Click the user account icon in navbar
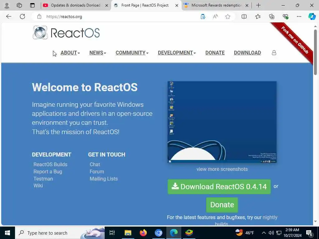Screen dimensions: 319x239 (x=274, y=53)
